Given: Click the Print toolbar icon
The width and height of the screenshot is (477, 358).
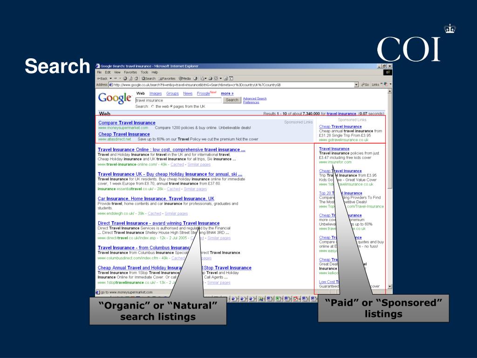Looking at the screenshot, I should [210, 78].
